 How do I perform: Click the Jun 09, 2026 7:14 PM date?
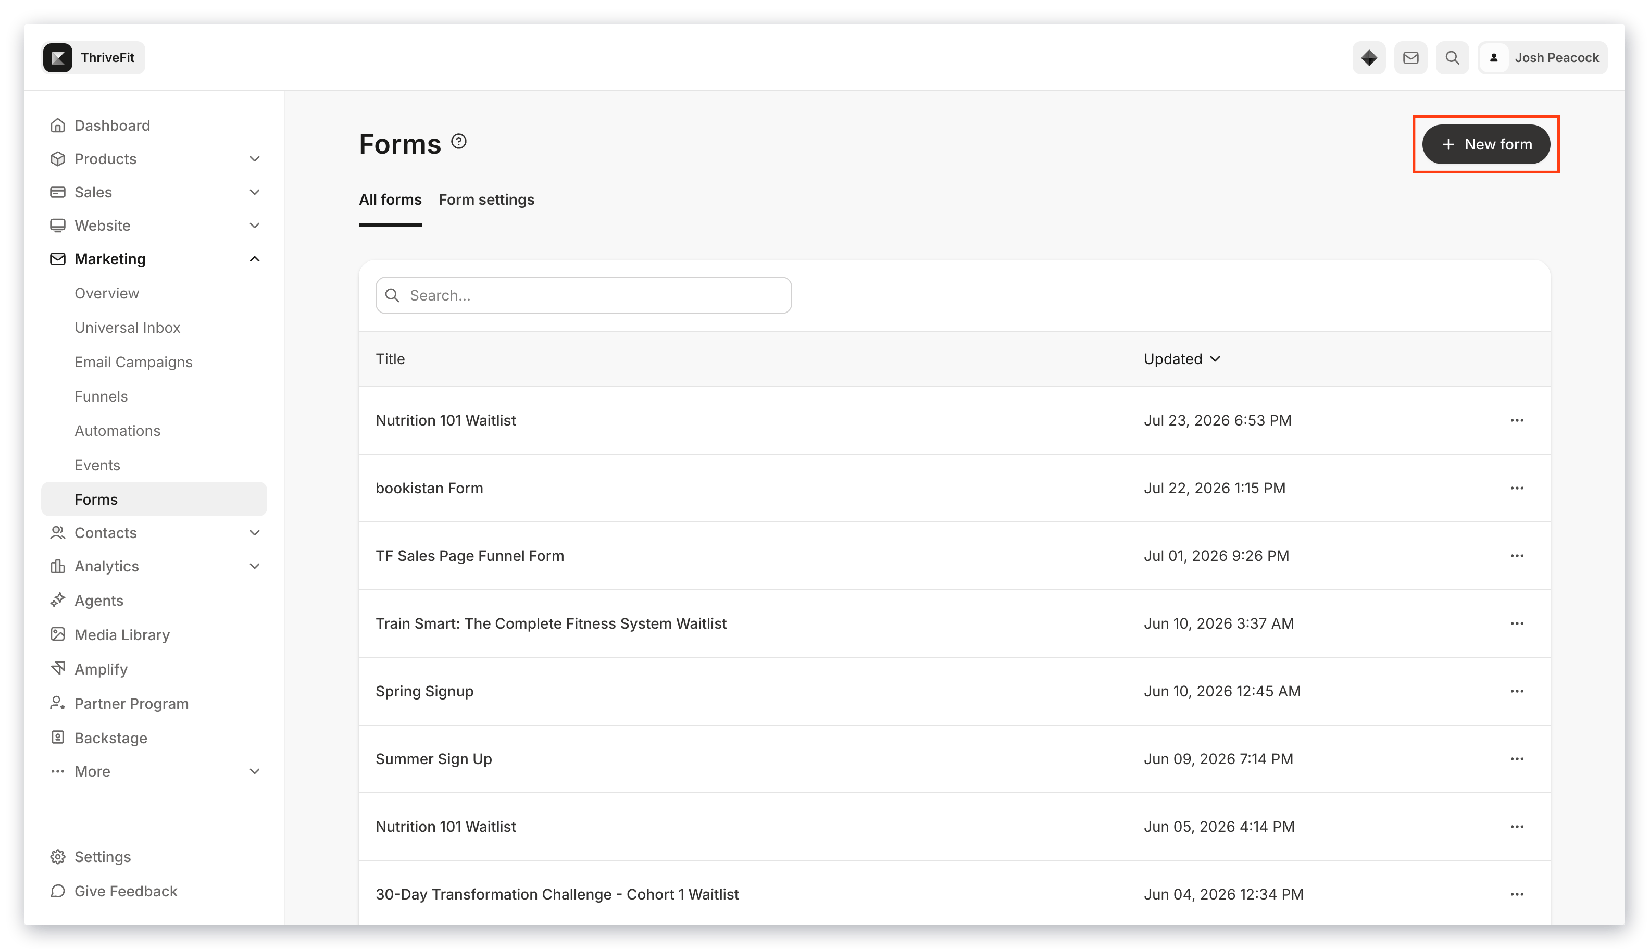coord(1218,759)
